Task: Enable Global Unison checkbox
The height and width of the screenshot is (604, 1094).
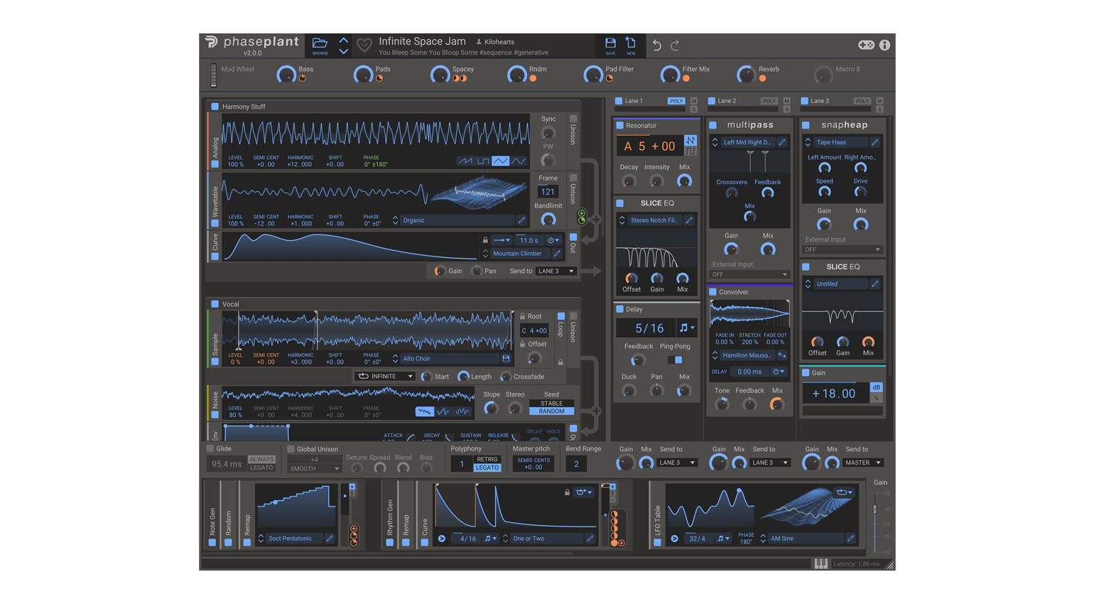Action: pyautogui.click(x=291, y=449)
